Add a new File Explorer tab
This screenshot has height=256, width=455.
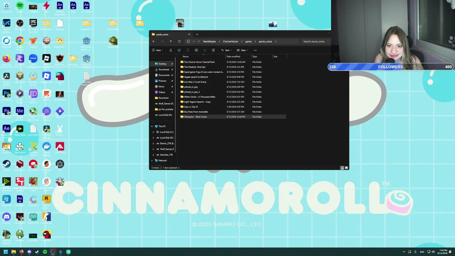tap(197, 34)
